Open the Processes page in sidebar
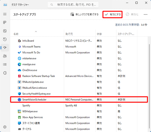The height and width of the screenshot is (132, 151). coord(5,22)
